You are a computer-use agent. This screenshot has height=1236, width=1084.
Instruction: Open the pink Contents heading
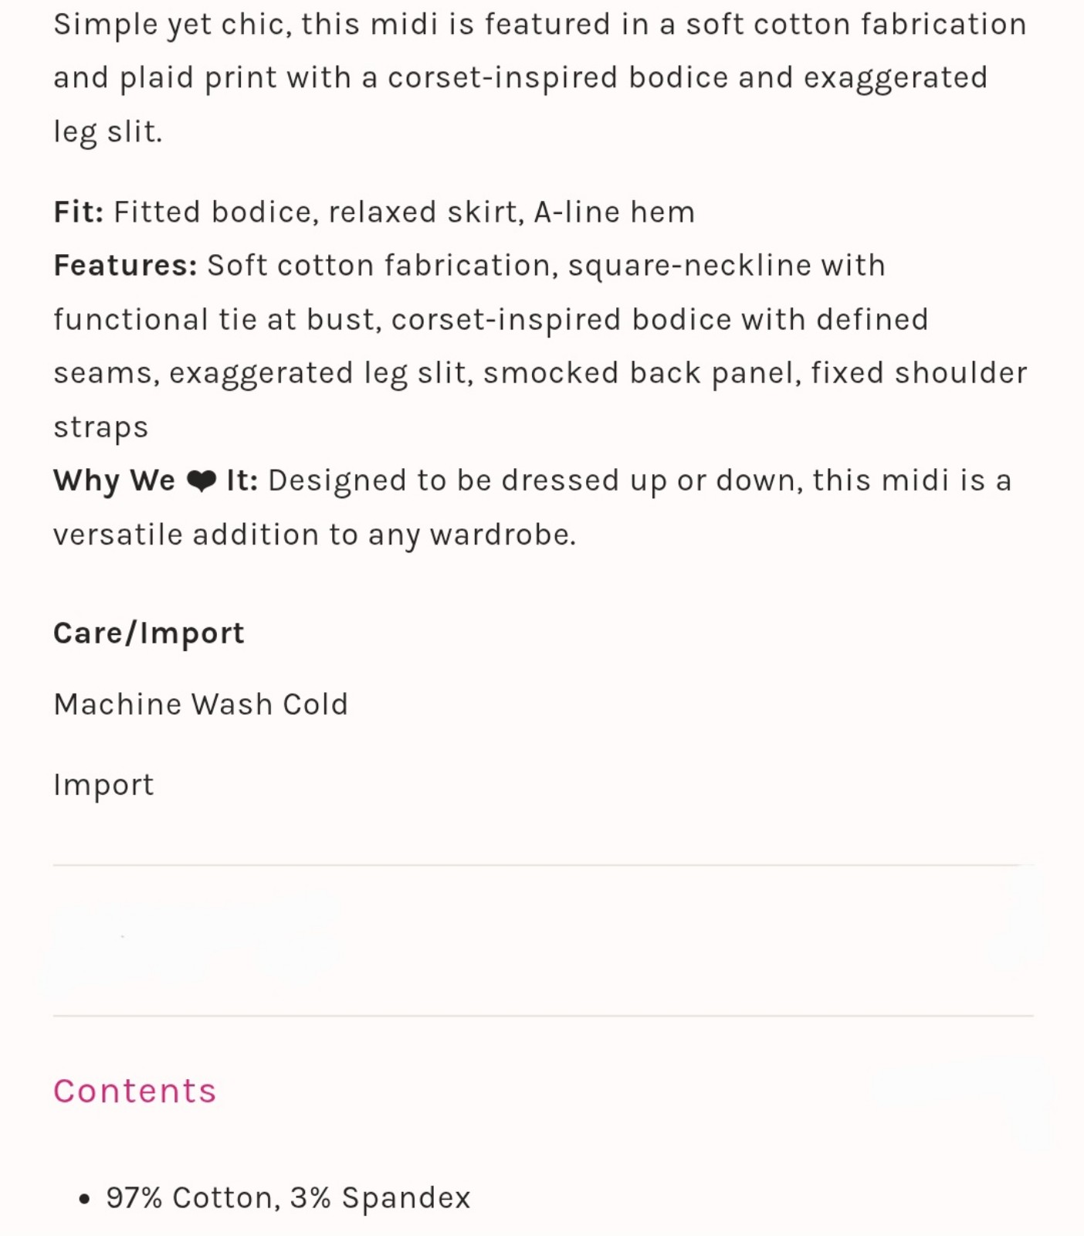click(x=135, y=1091)
